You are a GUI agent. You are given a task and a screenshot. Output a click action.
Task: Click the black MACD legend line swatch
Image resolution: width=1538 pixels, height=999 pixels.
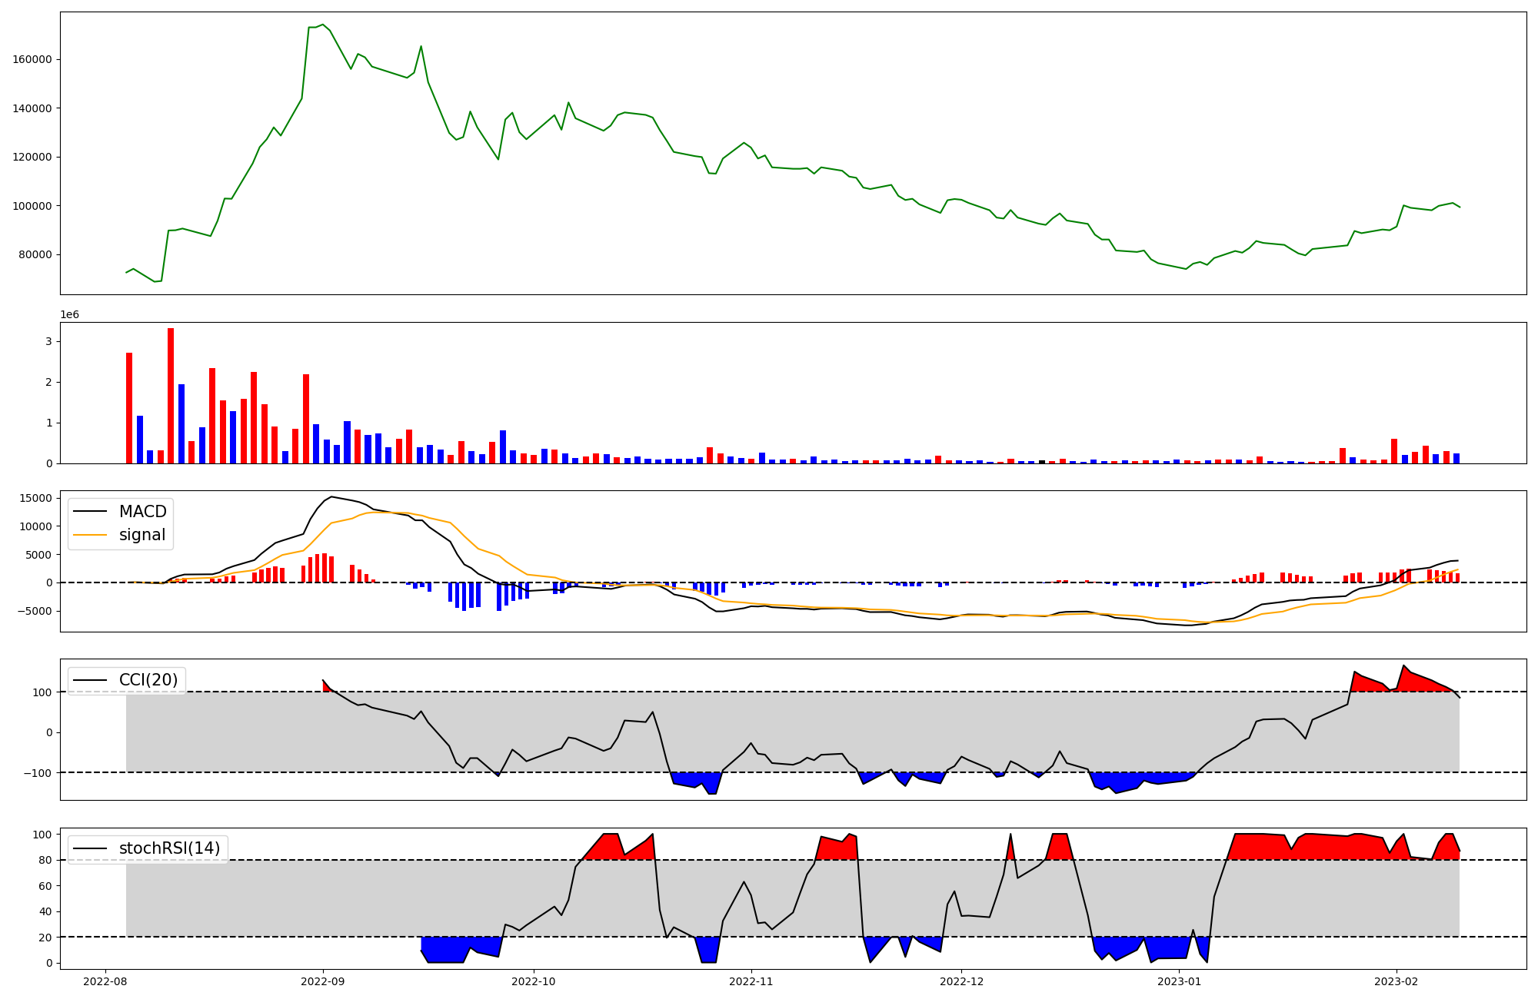(92, 512)
